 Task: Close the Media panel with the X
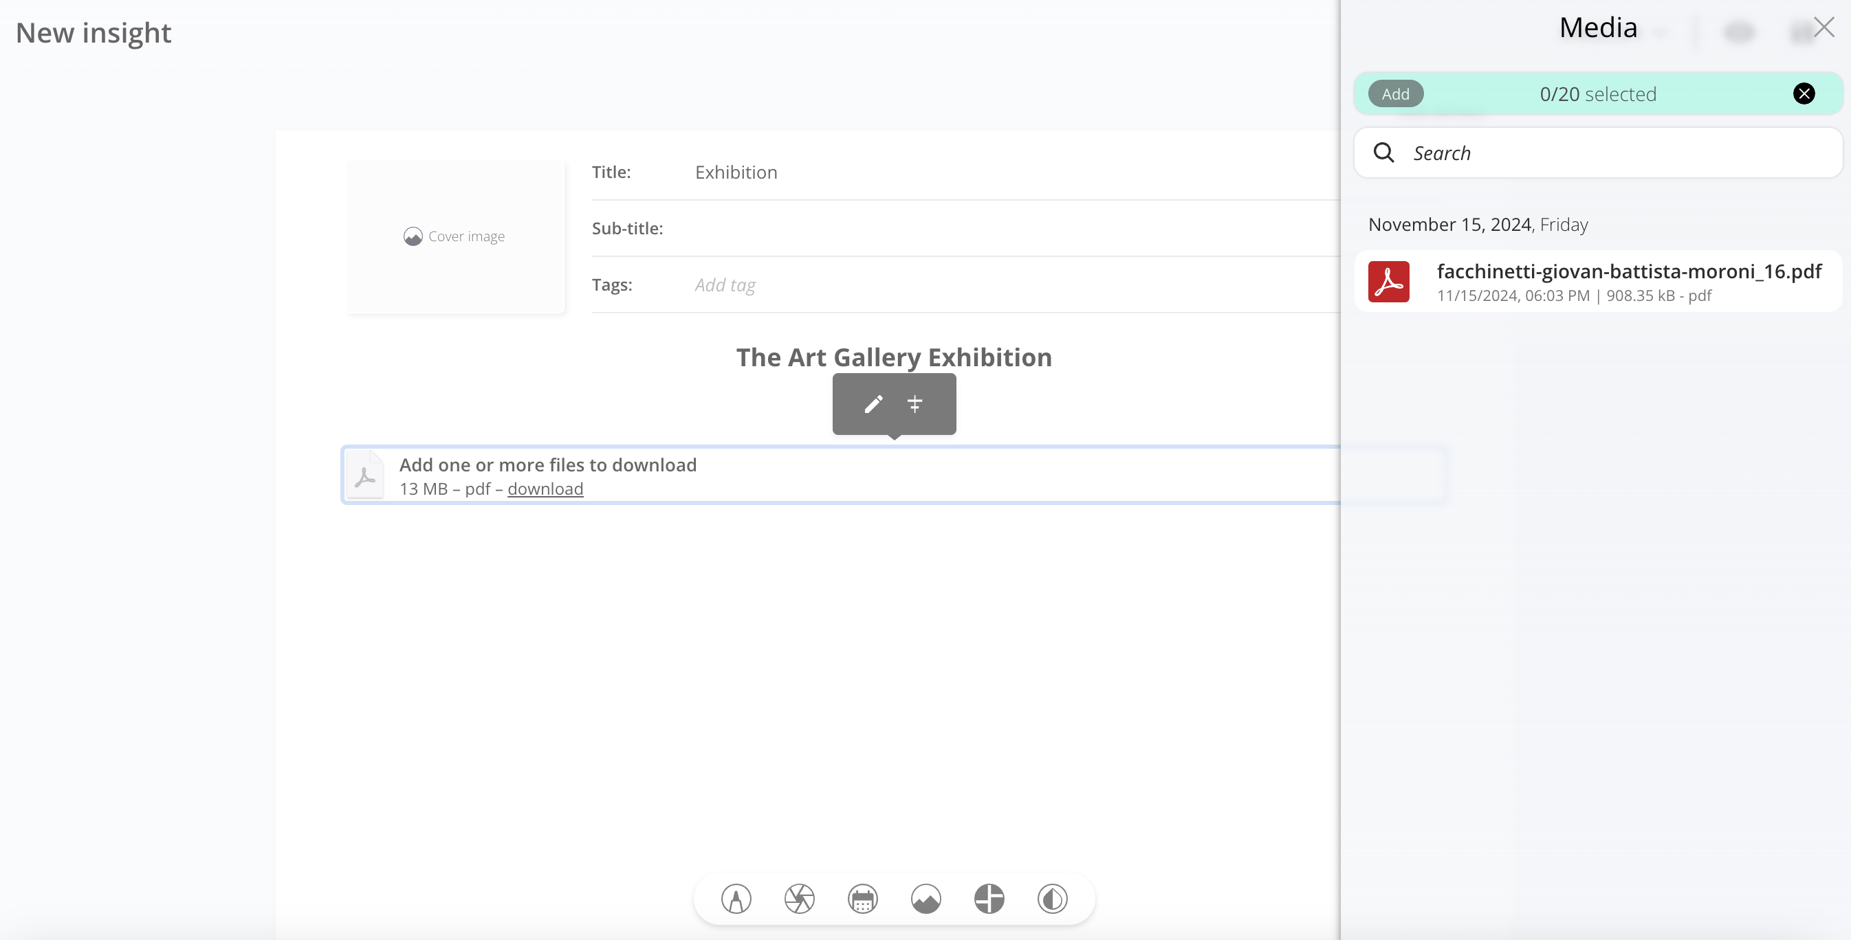(x=1823, y=27)
